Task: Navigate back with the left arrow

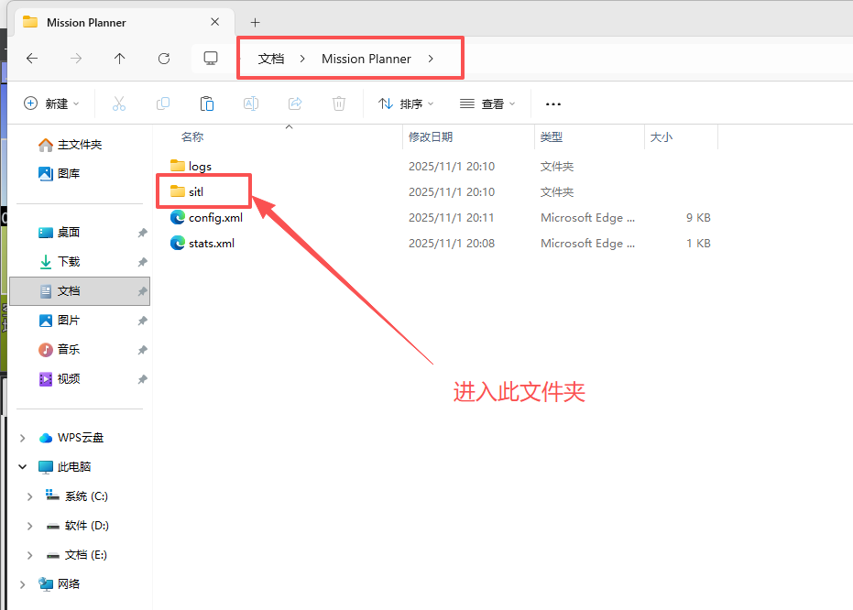Action: (32, 59)
